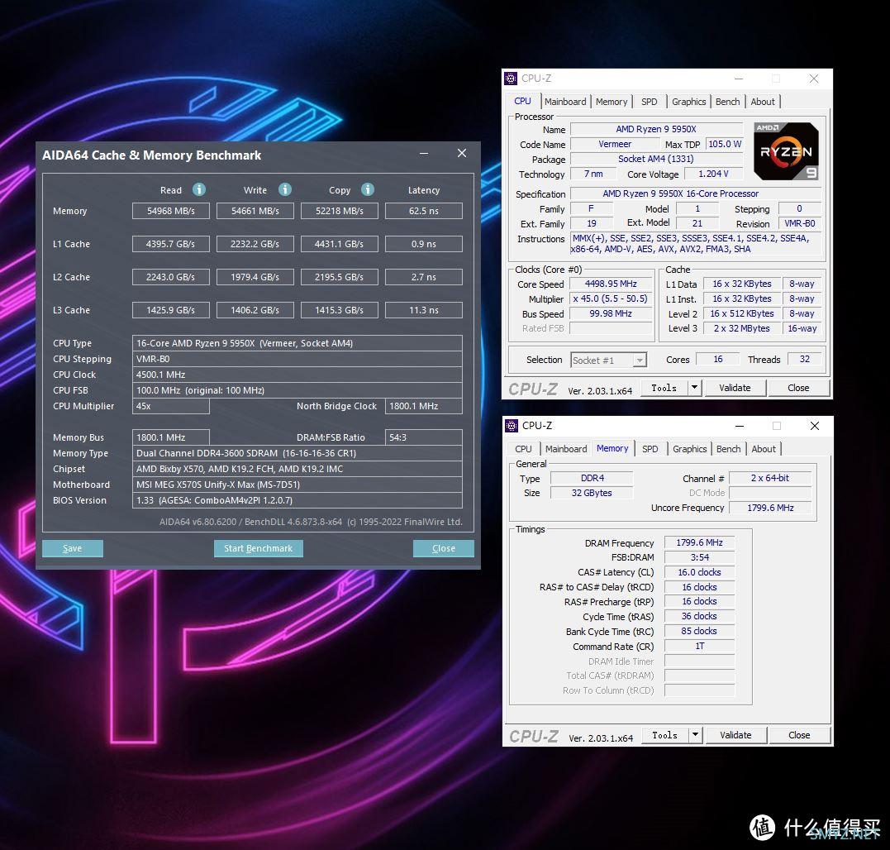Click Close button in AIDA64 benchmark
Image resolution: width=890 pixels, height=850 pixels.
[x=443, y=548]
